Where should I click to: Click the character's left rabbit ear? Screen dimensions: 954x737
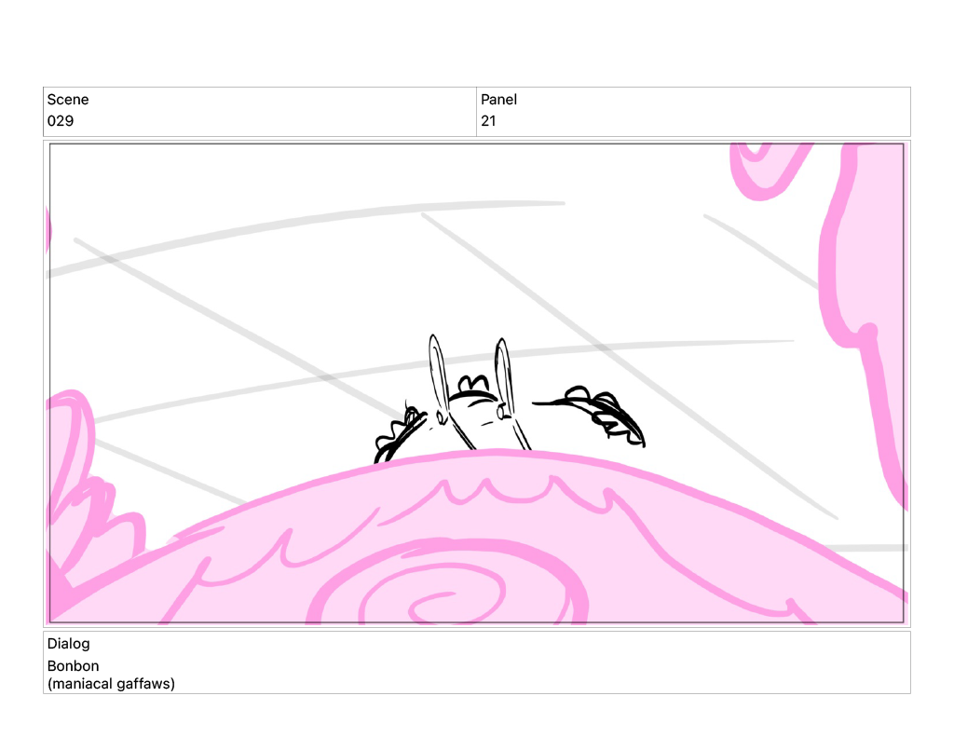(437, 373)
